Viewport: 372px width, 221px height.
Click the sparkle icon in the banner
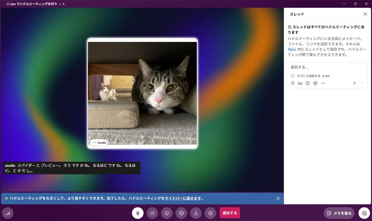[x=6, y=198]
